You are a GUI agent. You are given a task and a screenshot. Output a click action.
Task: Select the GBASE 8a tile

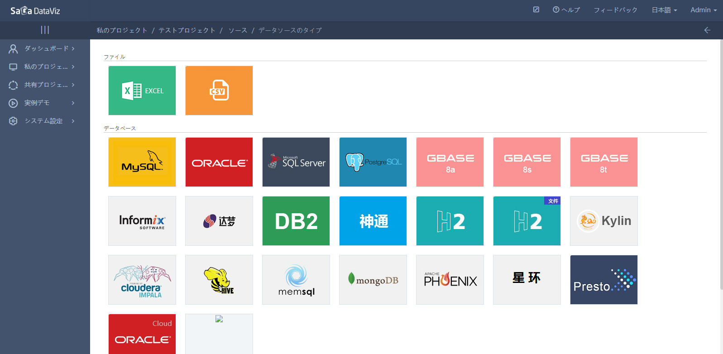click(450, 162)
